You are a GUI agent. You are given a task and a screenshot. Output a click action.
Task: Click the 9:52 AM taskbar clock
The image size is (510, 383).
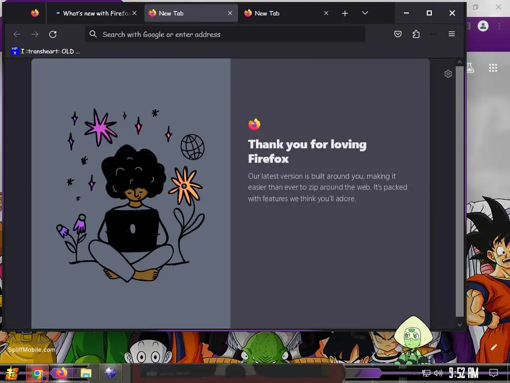pos(464,373)
